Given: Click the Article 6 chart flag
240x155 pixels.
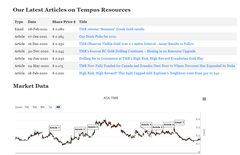Looking at the screenshot, I should click(169, 124).
